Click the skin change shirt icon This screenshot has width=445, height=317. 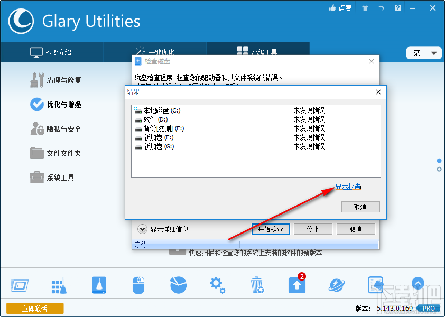(x=365, y=8)
